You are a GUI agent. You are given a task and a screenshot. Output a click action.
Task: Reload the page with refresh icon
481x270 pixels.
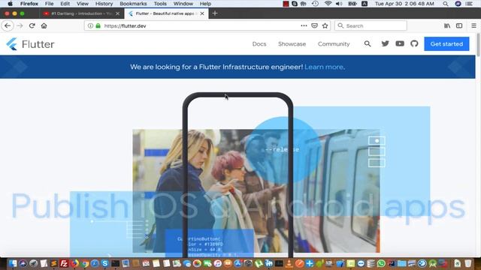pyautogui.click(x=32, y=25)
